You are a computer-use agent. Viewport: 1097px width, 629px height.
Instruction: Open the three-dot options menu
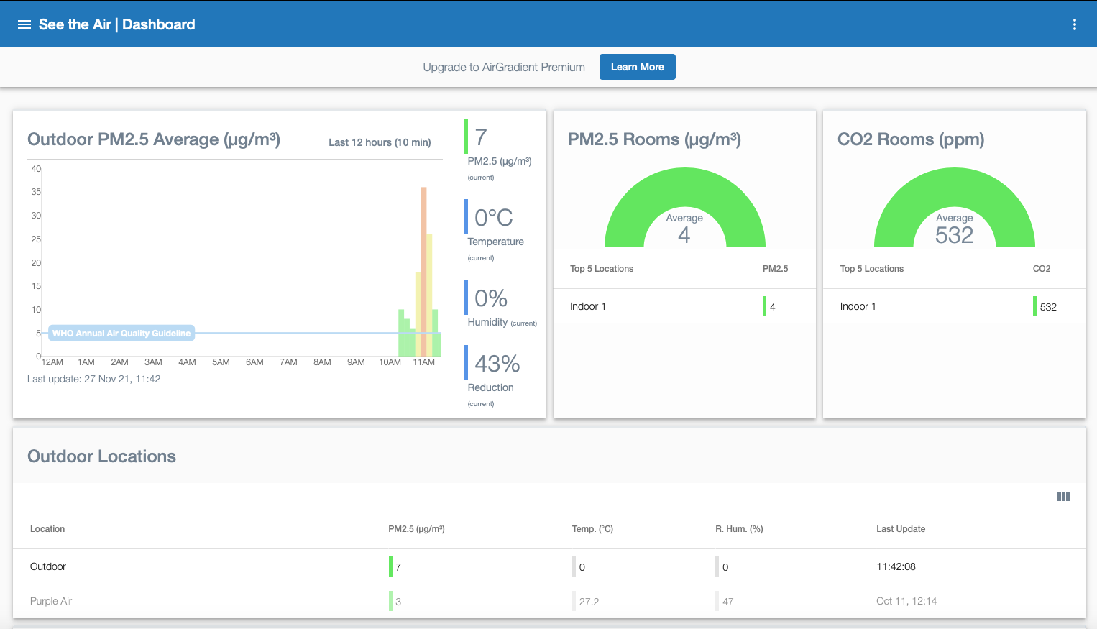(1074, 24)
